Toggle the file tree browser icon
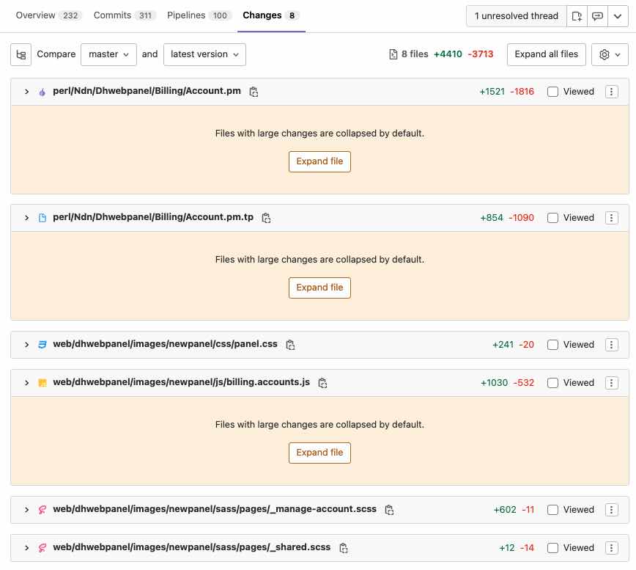Screen dimensions: 636x570 point(21,54)
